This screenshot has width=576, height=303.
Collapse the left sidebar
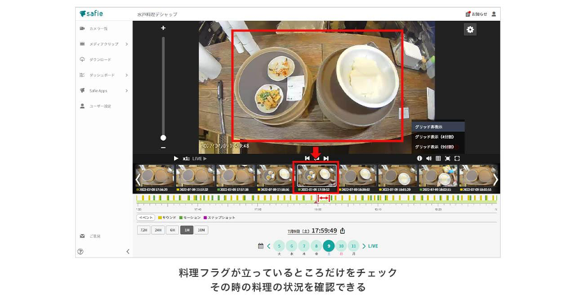coord(128,251)
